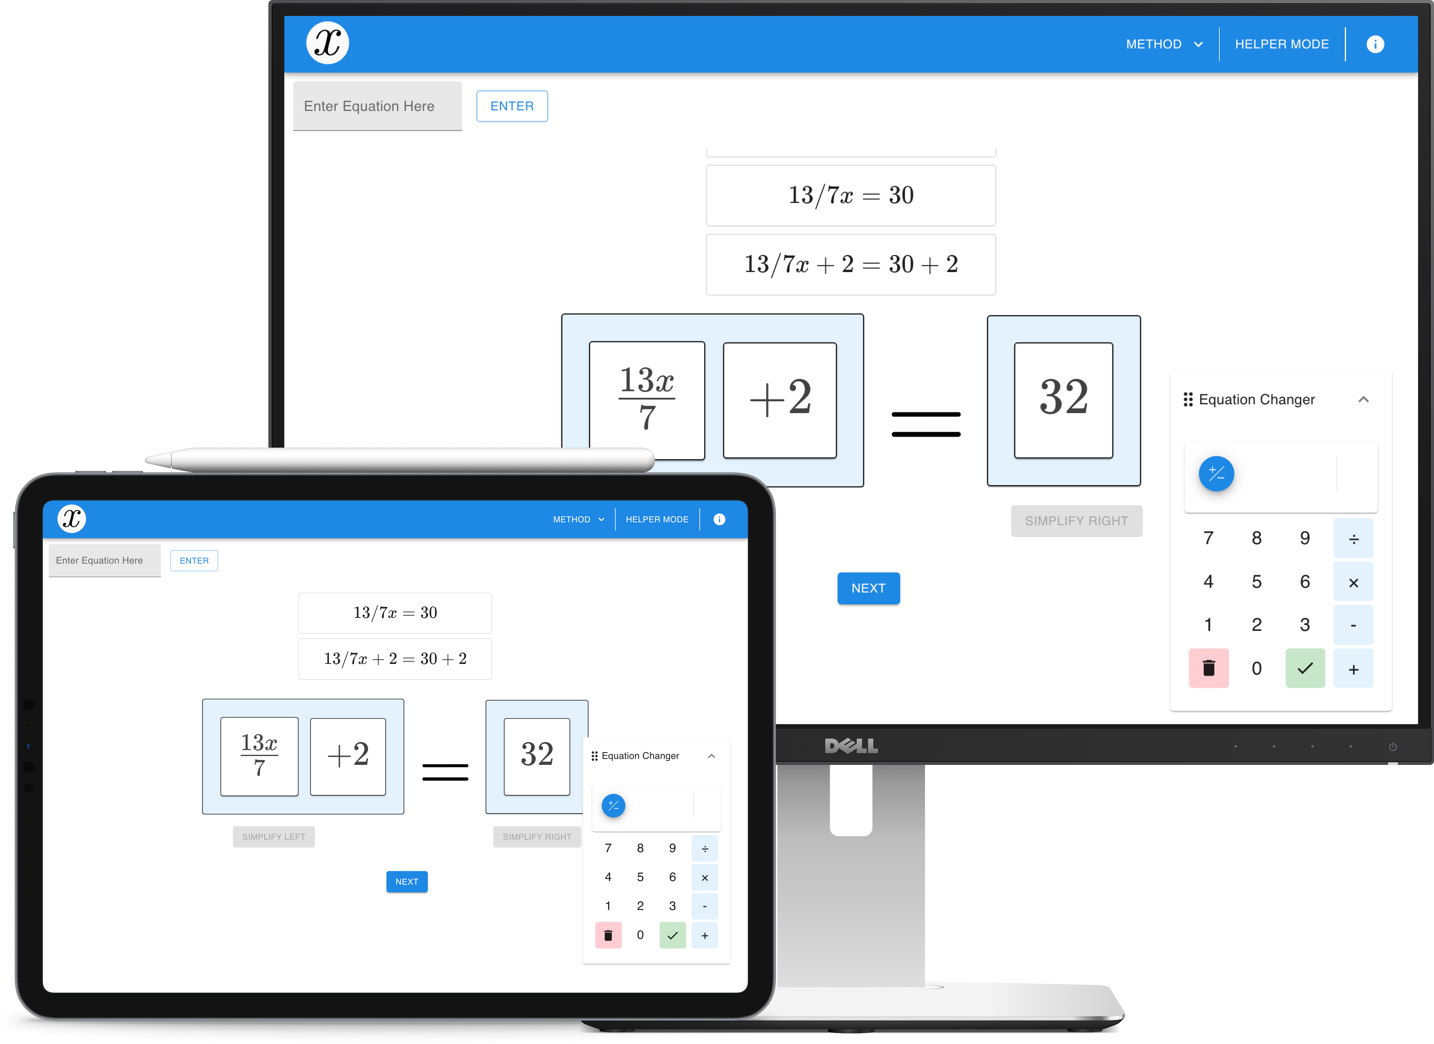The height and width of the screenshot is (1044, 1434).
Task: Toggle the SIMPLIFY LEFT button state
Action: click(x=275, y=837)
